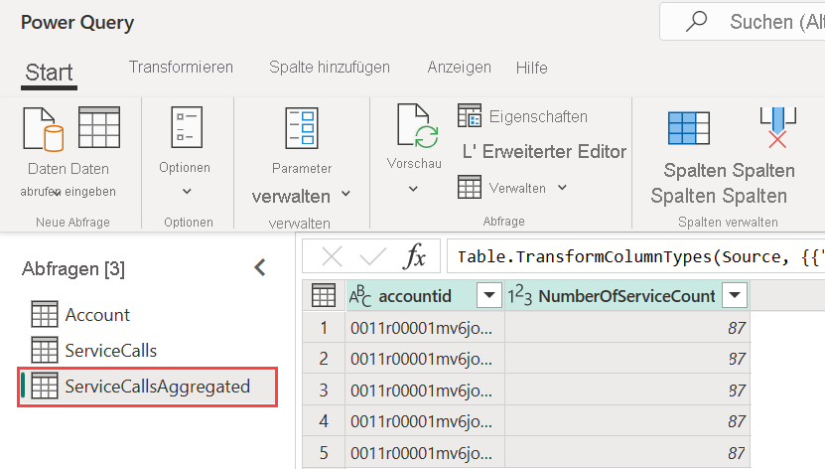Click the search magnifier icon

[697, 22]
